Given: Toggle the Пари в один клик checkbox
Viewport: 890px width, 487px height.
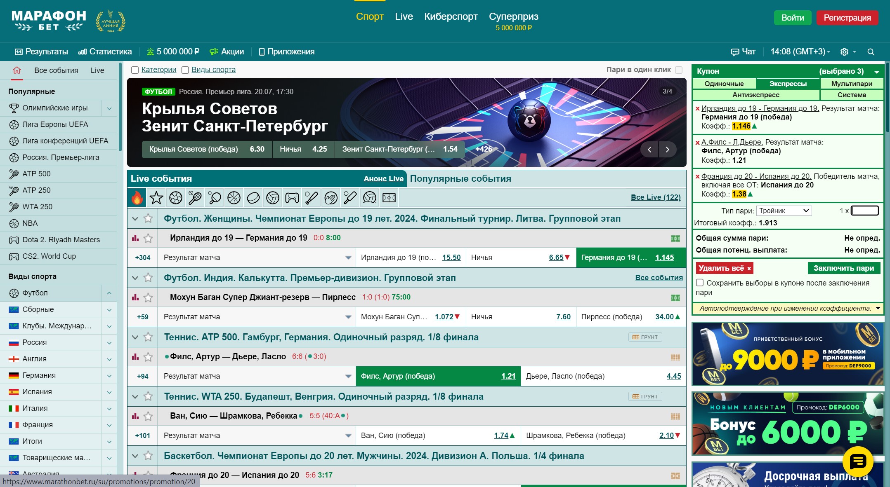Looking at the screenshot, I should (679, 70).
